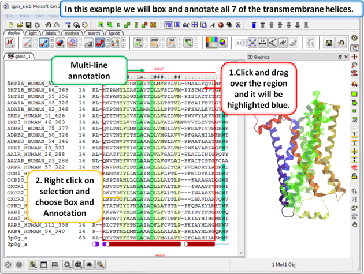Open the labels tab
This screenshot has width=364, height=274.
(x=51, y=33)
